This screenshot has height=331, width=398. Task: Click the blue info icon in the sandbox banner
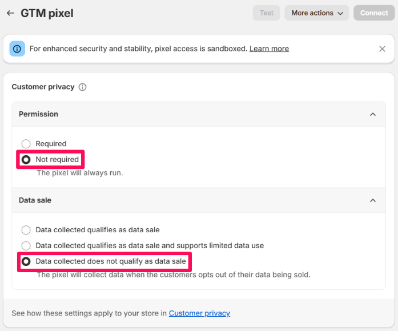pyautogui.click(x=17, y=49)
